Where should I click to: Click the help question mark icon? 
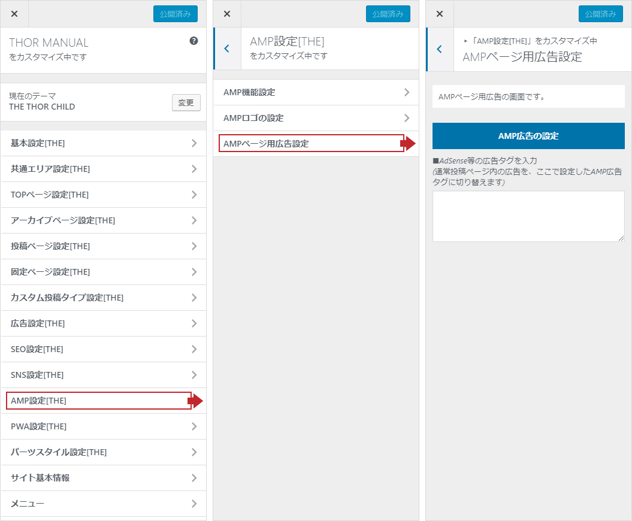coord(193,41)
